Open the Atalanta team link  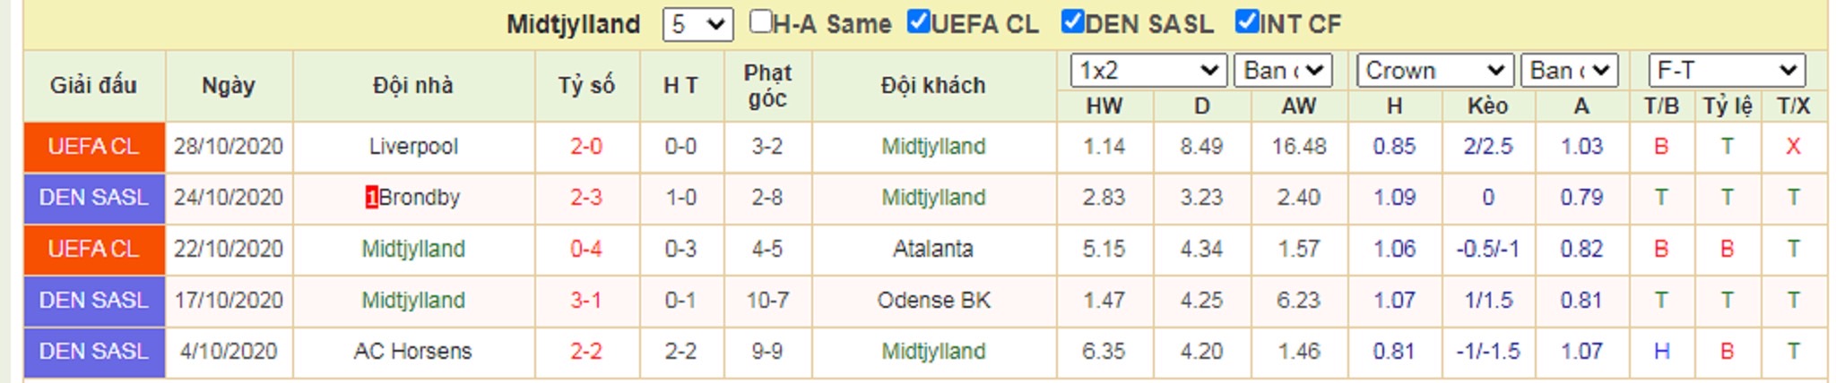tap(933, 249)
